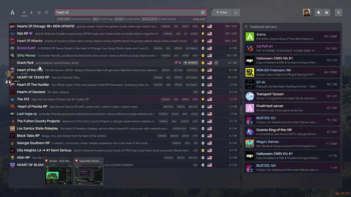Click Hearts Of Chicago server icon
Screen dimensions: 351x197
click(x=12, y=26)
